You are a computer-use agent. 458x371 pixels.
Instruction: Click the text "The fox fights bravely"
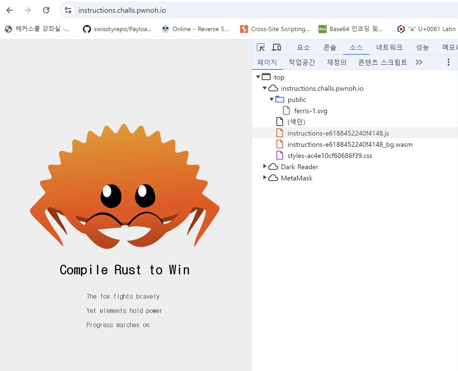[x=123, y=296]
